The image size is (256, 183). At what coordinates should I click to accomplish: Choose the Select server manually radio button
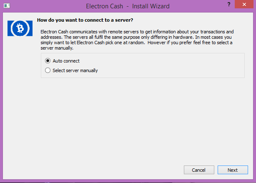point(48,70)
